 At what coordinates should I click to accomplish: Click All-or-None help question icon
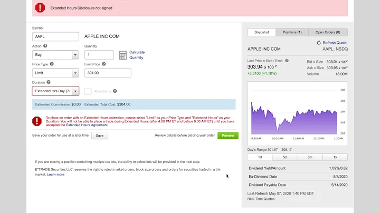(115, 91)
